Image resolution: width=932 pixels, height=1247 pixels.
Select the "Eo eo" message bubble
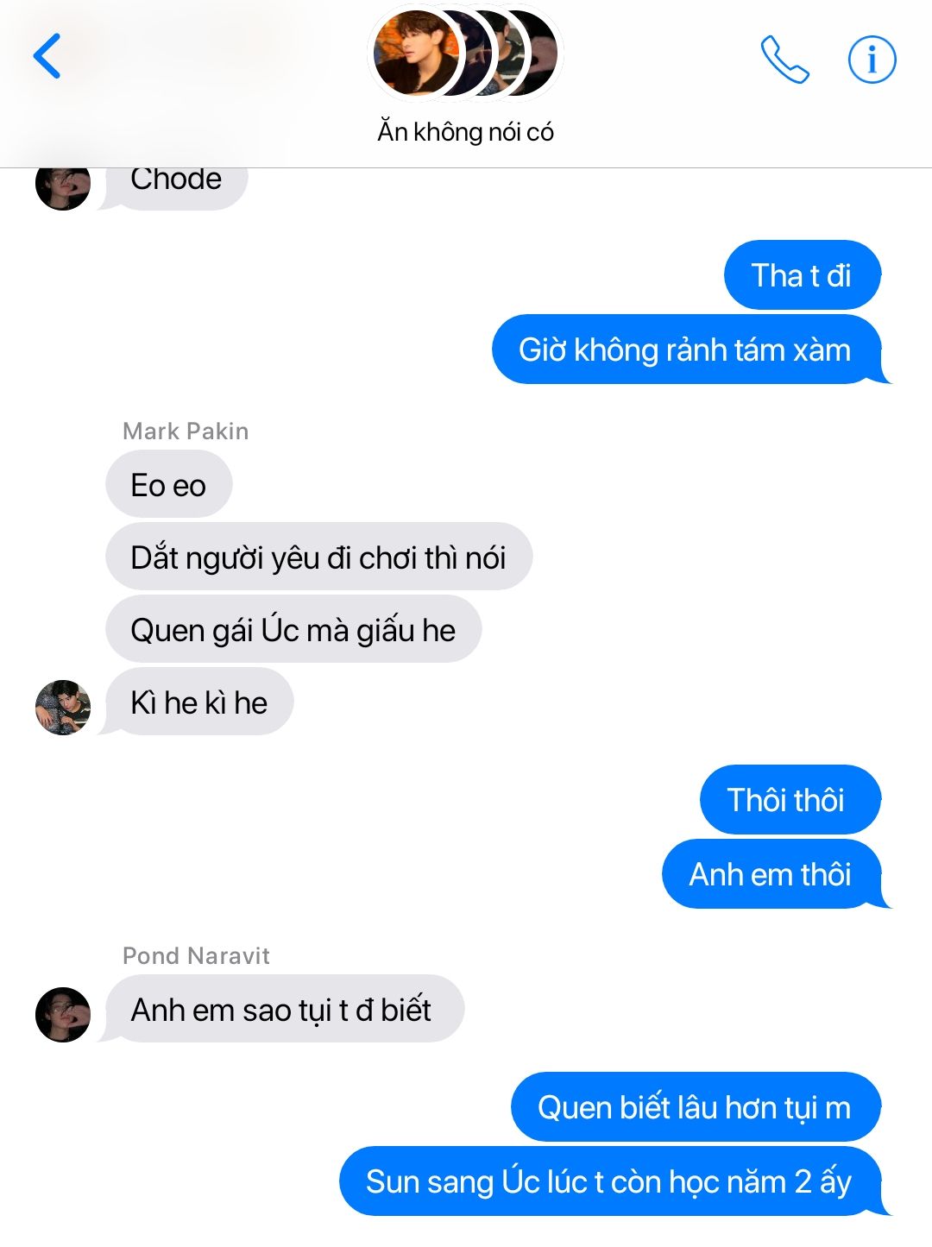click(168, 485)
